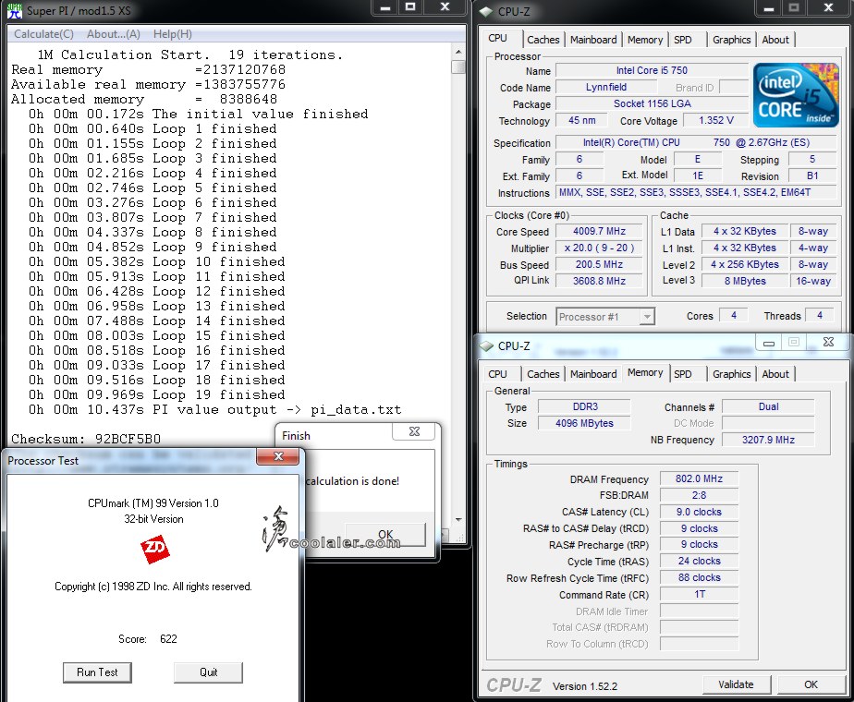Click OK at the bottom of CPU-Z
Image resolution: width=854 pixels, height=702 pixels.
[811, 684]
